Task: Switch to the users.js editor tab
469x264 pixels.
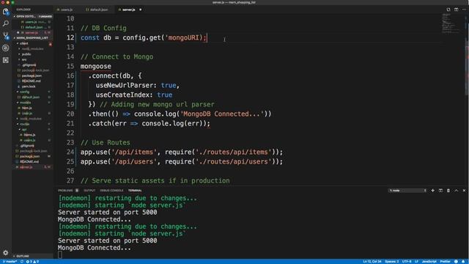Action: point(67,10)
